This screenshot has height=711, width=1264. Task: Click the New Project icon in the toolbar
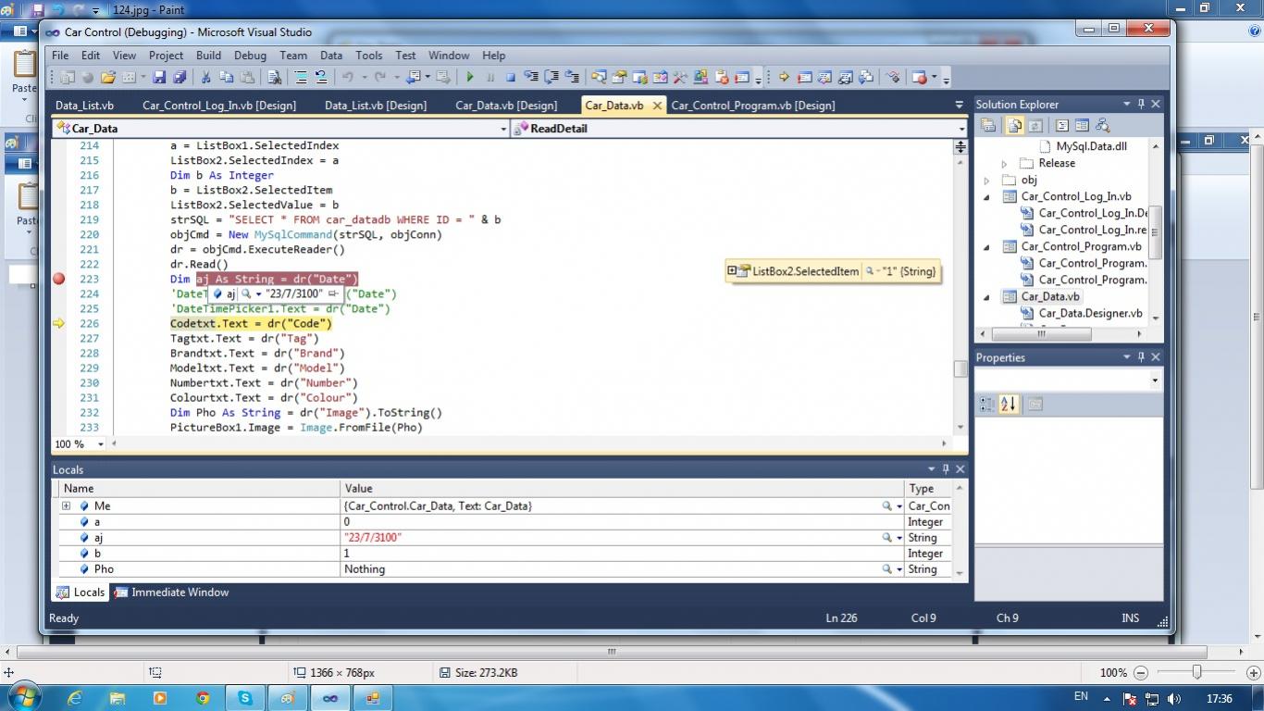point(68,78)
